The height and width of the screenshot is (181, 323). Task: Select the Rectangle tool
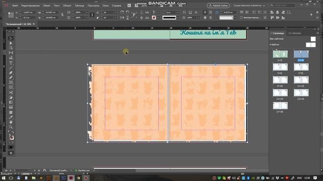(11, 87)
